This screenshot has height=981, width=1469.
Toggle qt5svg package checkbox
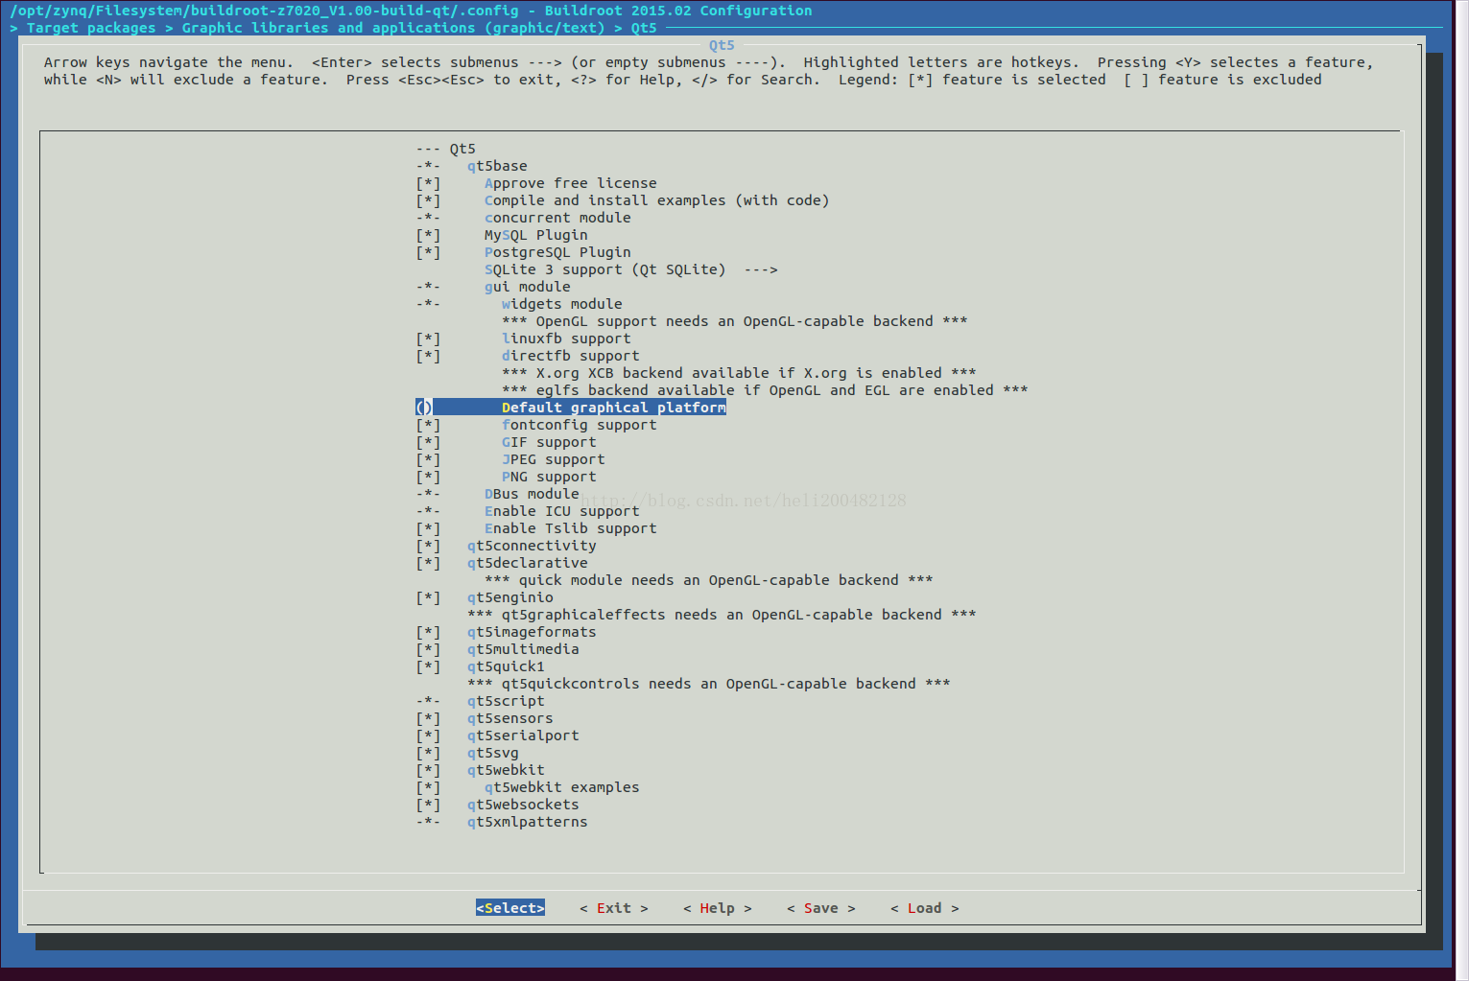pos(428,753)
